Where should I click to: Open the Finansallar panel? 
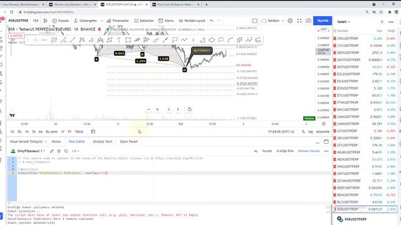pos(118,21)
